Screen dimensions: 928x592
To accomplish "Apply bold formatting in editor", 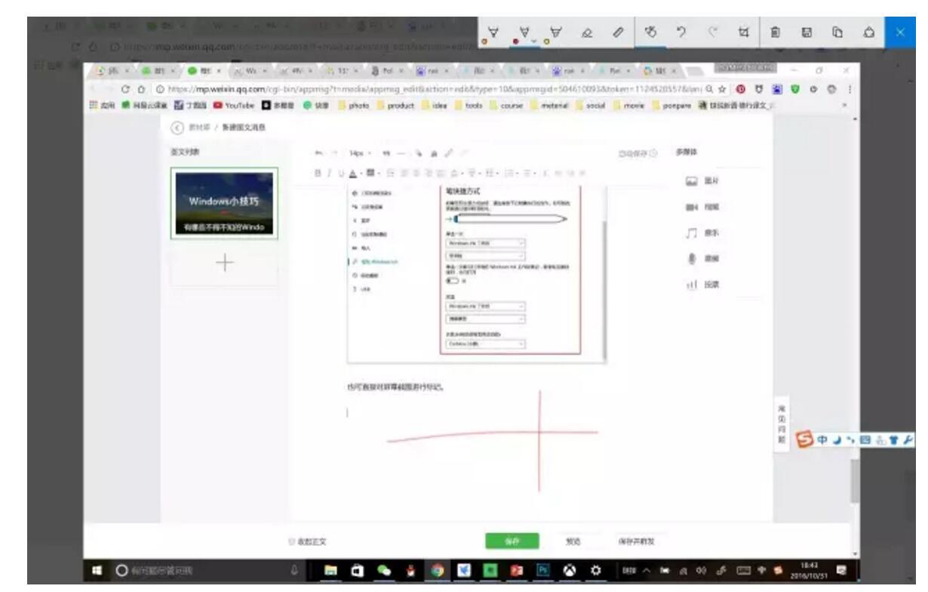I will click(x=319, y=173).
